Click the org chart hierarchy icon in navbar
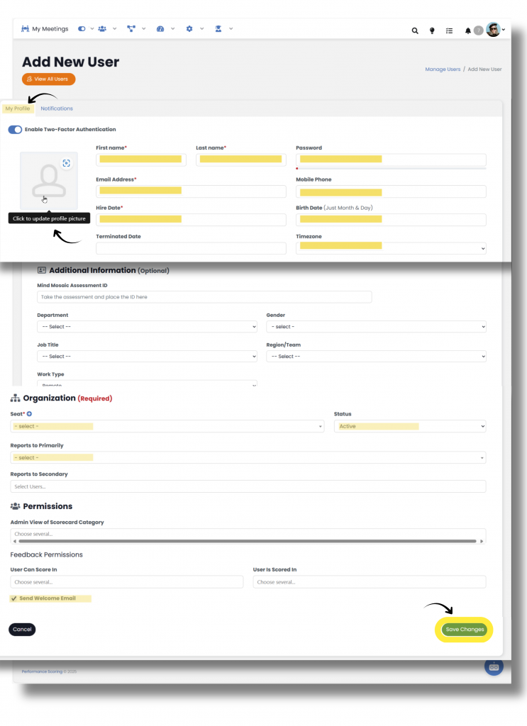The image size is (527, 726). tap(131, 29)
